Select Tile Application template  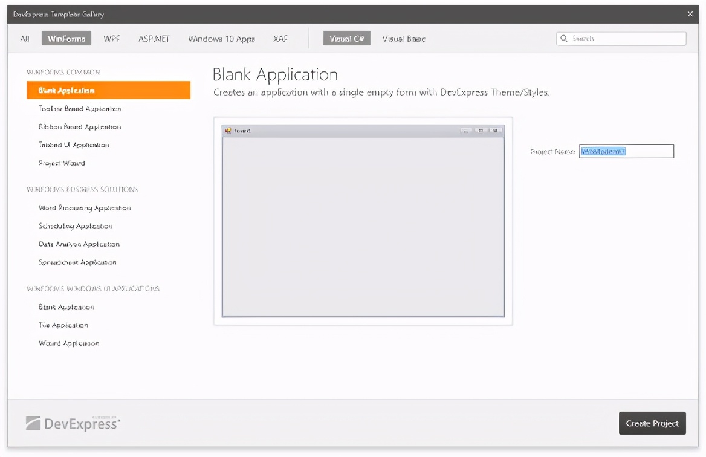[63, 325]
